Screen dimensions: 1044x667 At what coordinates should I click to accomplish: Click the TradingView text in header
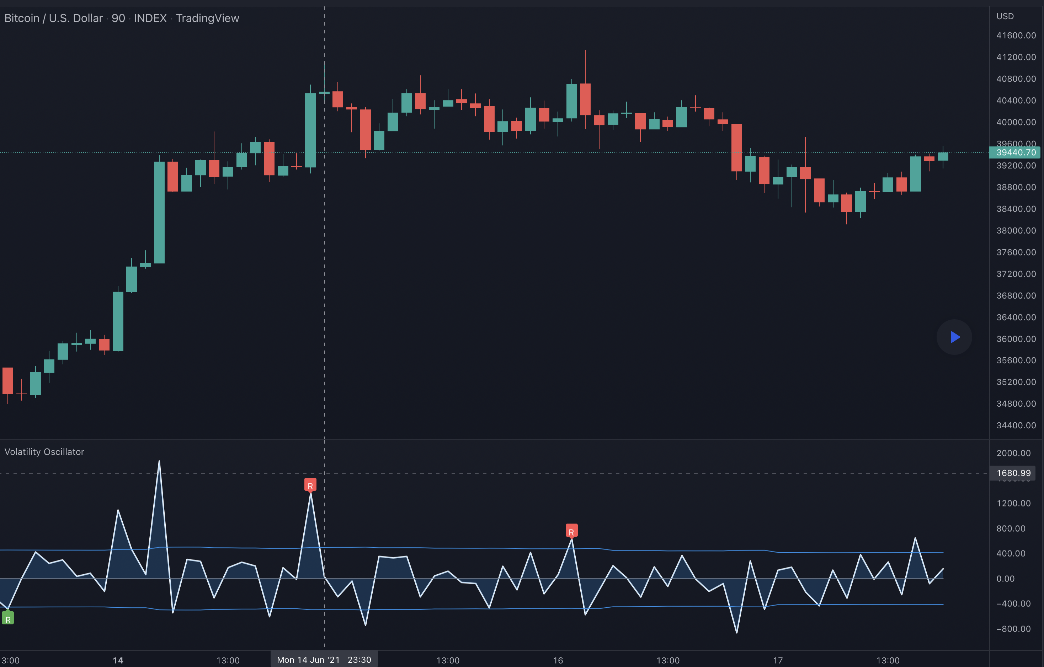207,18
